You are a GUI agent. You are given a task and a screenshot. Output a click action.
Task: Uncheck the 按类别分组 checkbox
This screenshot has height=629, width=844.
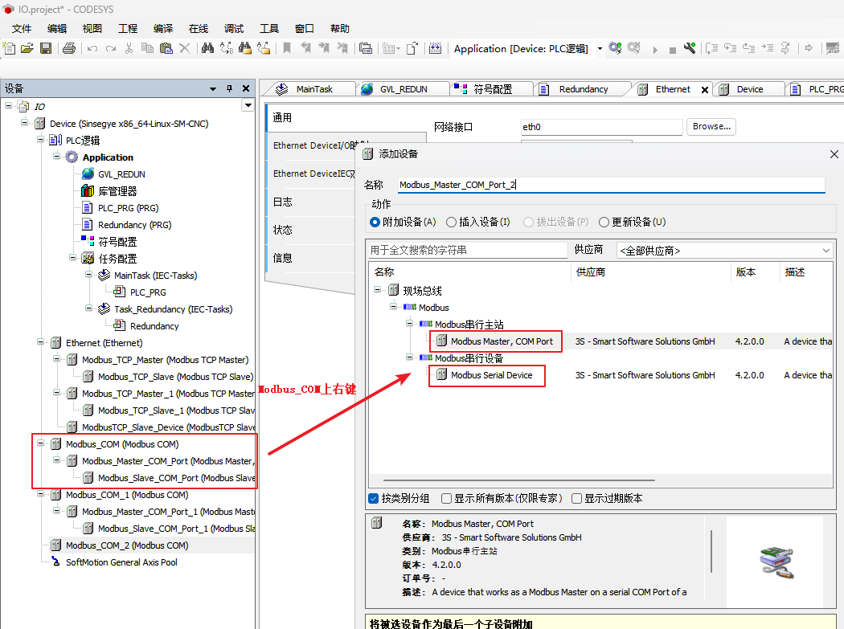(x=374, y=498)
